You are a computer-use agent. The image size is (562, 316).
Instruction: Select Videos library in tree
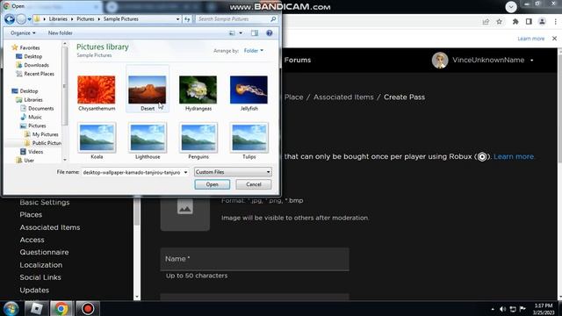point(35,152)
